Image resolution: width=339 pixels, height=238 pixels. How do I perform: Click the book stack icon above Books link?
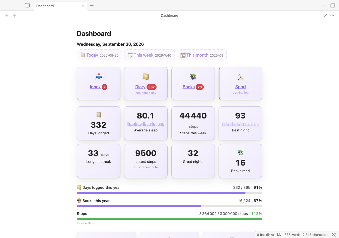(193, 77)
